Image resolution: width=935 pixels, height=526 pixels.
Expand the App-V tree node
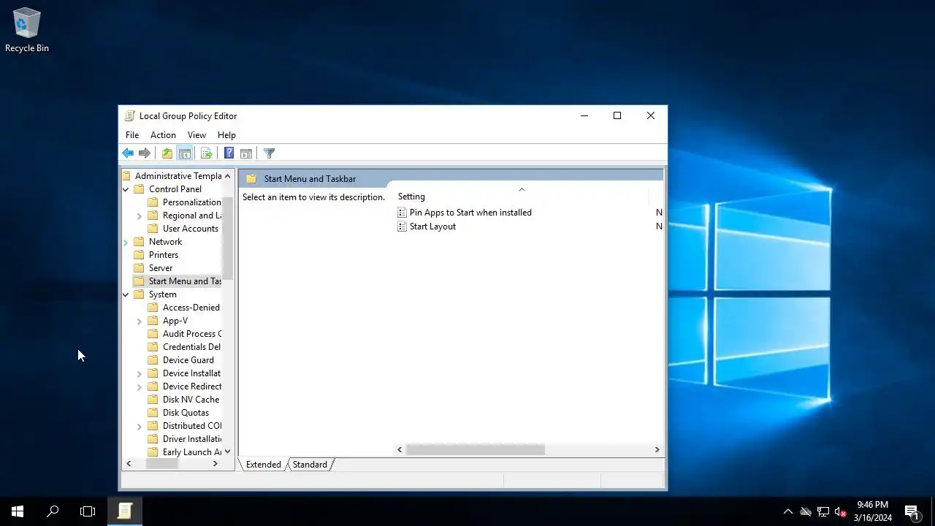pos(140,321)
